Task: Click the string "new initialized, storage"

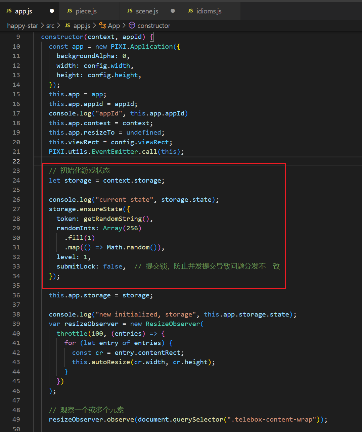Action: [146, 315]
